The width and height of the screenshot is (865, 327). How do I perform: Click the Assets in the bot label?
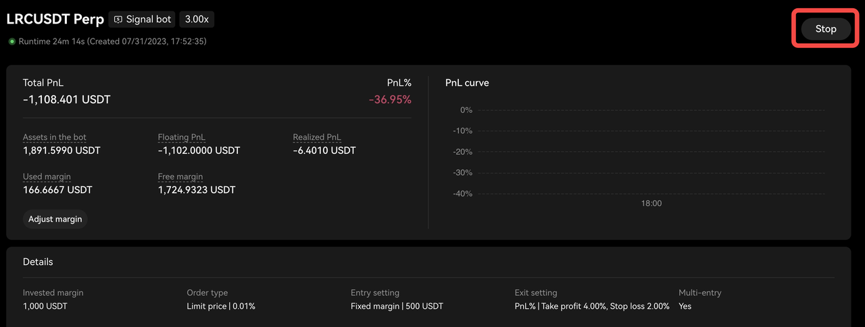55,137
